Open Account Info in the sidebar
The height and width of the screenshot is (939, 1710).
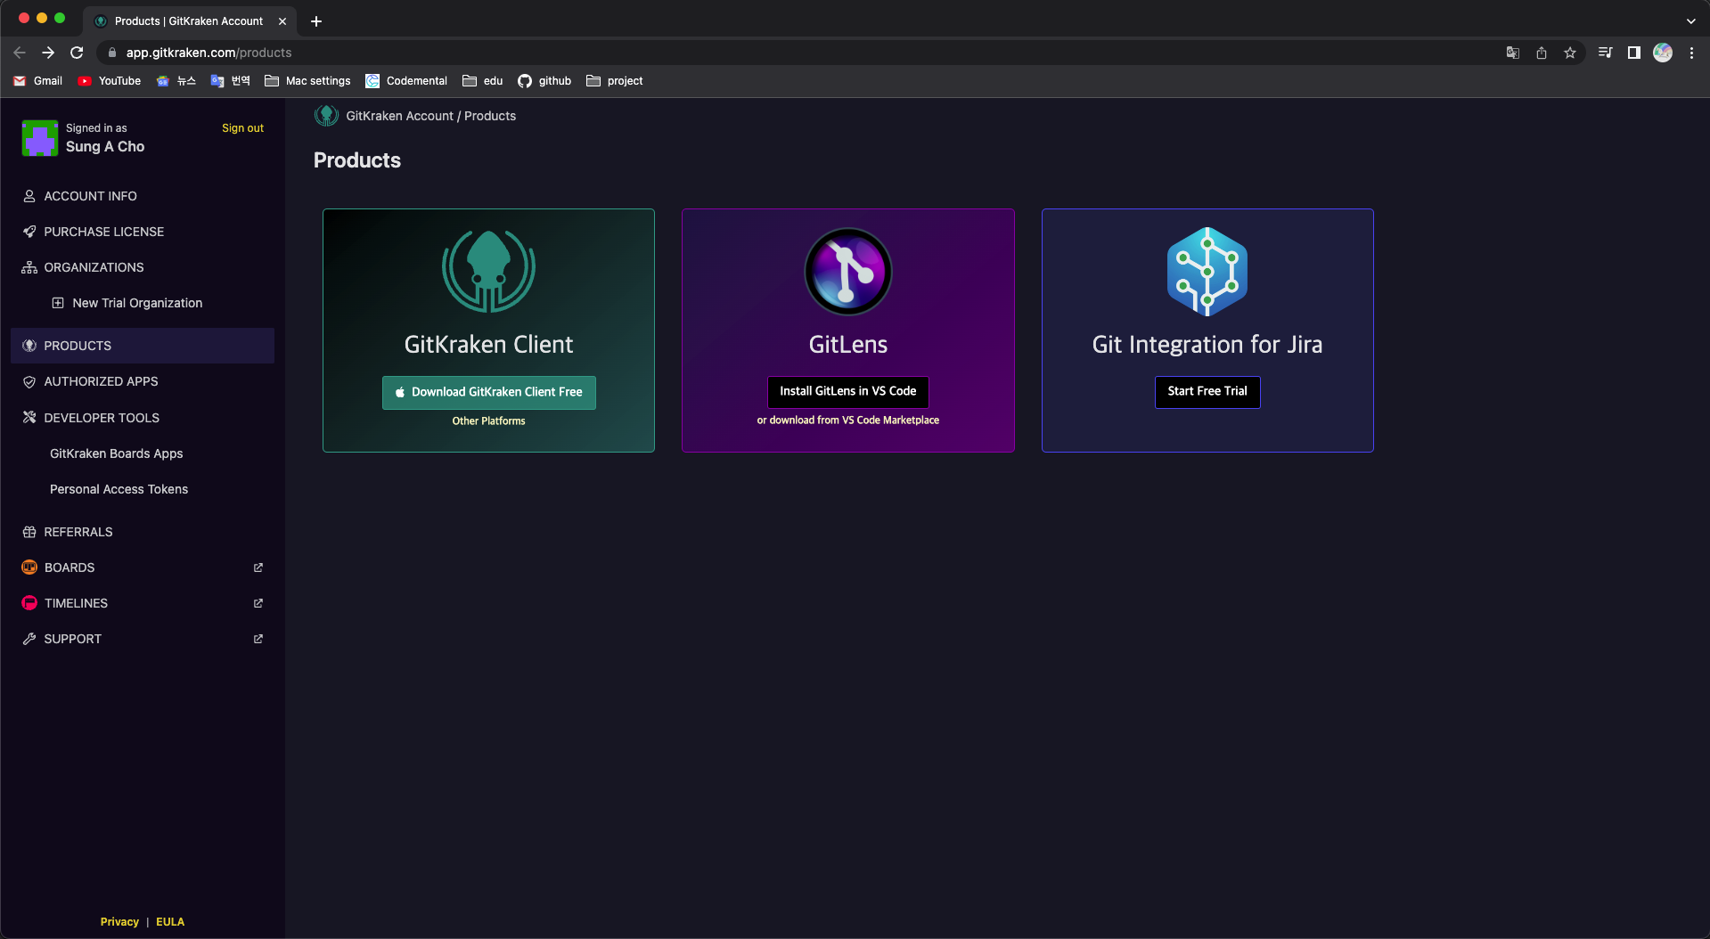pos(143,196)
